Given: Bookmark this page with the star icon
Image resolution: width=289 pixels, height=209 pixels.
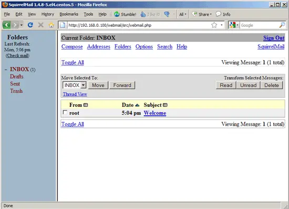Looking at the screenshot, I should click(x=214, y=25).
